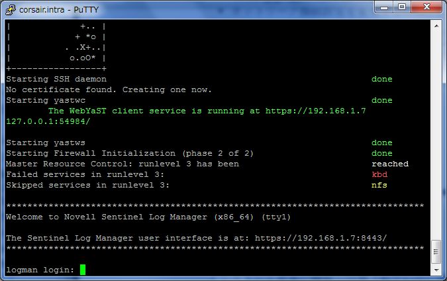The image size is (447, 281).
Task: Click 'done' next to Starting SSH daemon
Action: (382, 79)
